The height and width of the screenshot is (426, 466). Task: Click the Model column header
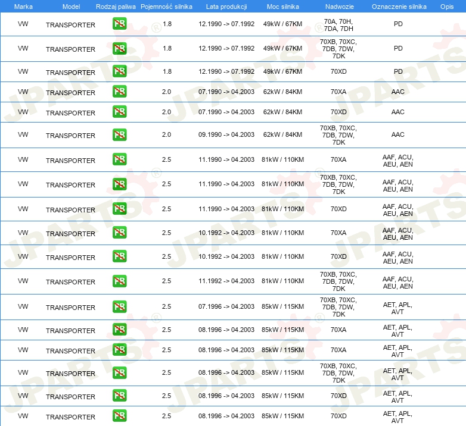pos(71,7)
